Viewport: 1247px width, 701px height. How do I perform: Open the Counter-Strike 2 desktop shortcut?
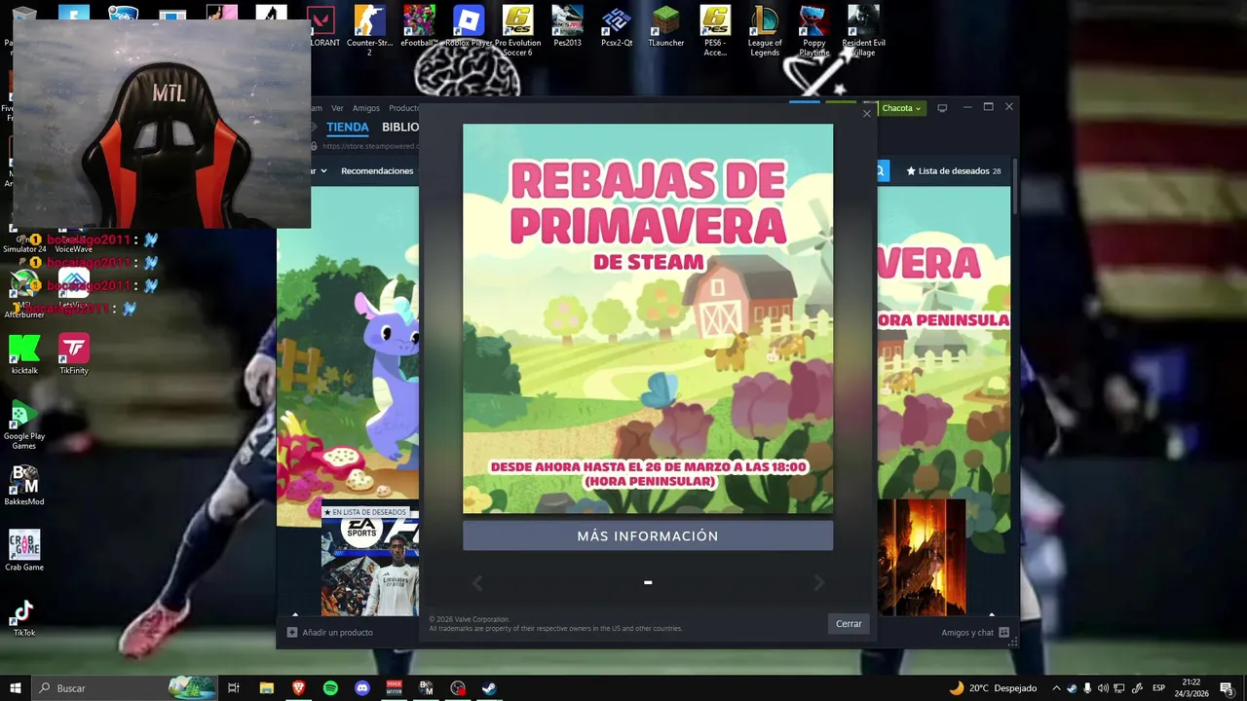pos(369,30)
